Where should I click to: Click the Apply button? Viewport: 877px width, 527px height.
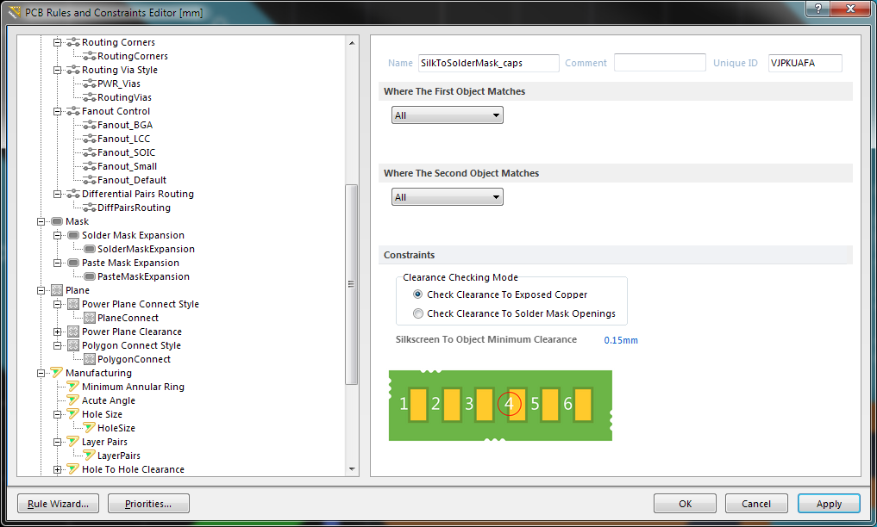pyautogui.click(x=829, y=504)
